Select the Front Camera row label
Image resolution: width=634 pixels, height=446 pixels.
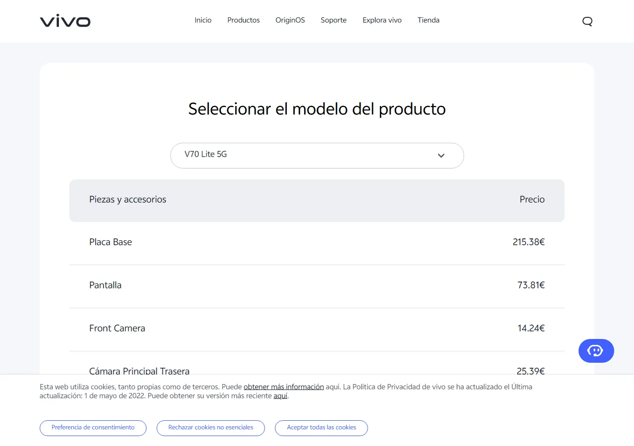click(117, 328)
